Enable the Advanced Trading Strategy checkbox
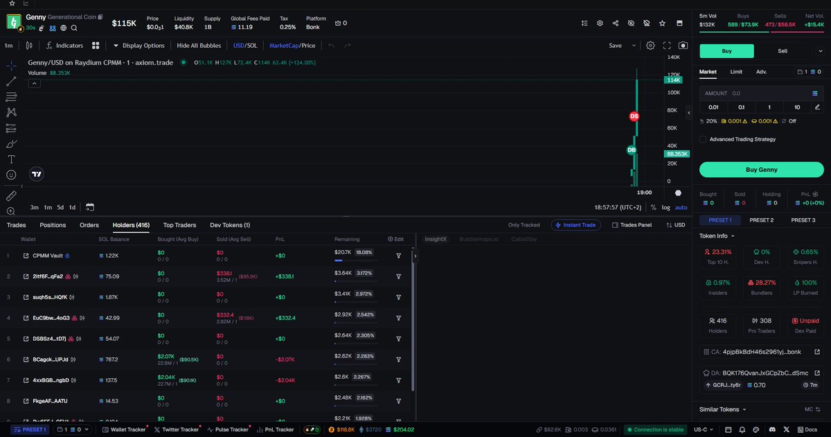 coord(703,139)
